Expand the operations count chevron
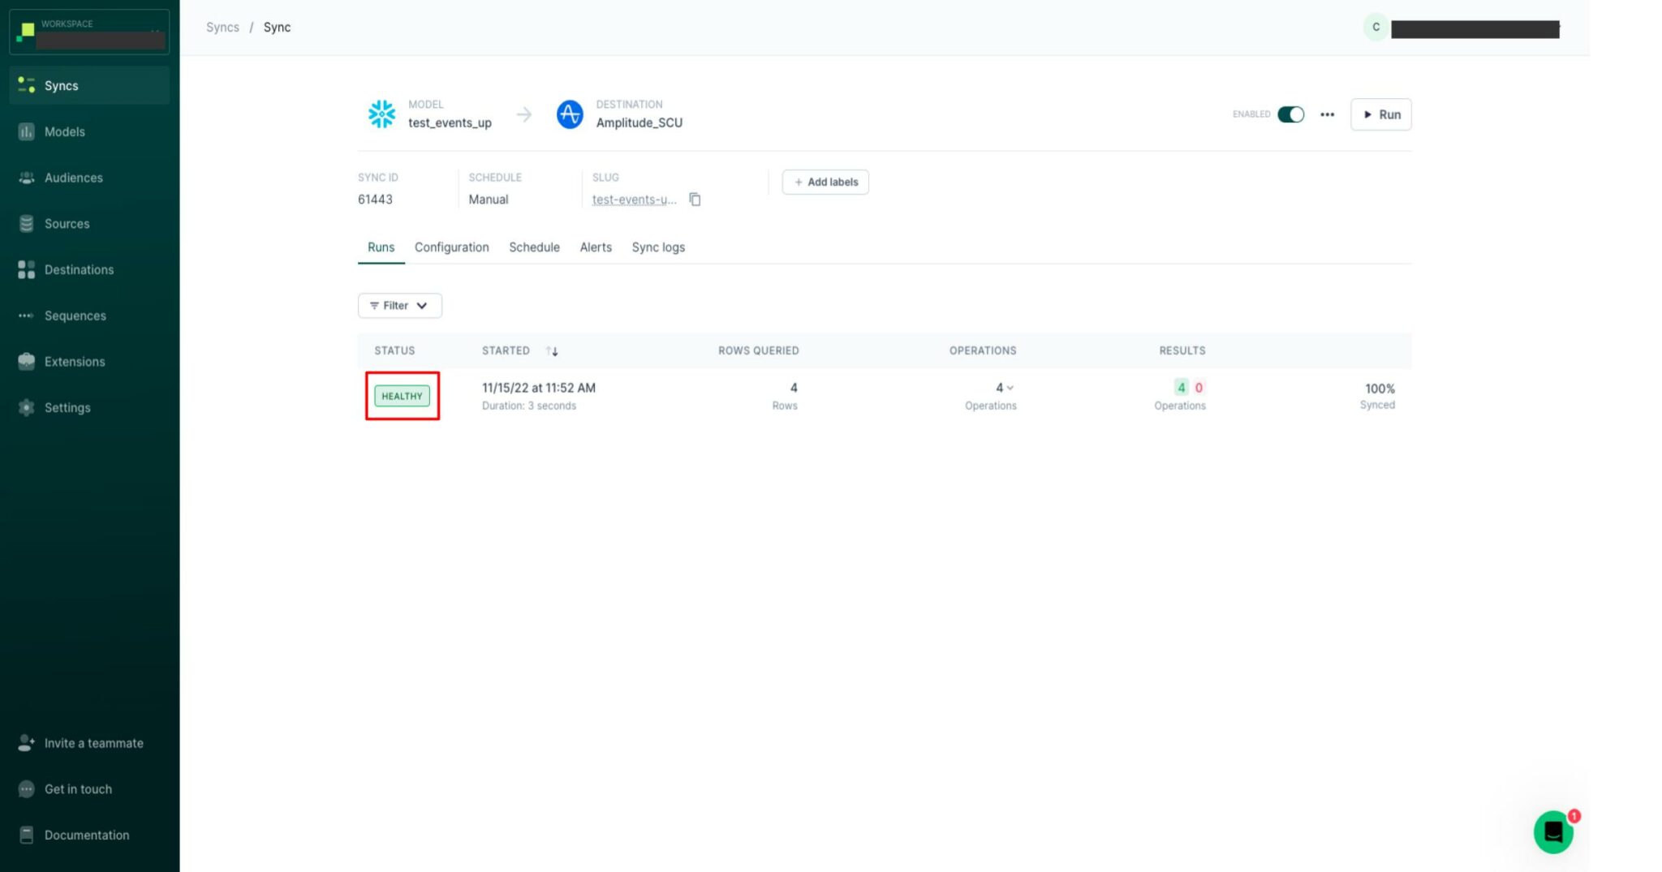The width and height of the screenshot is (1662, 872). point(1010,389)
